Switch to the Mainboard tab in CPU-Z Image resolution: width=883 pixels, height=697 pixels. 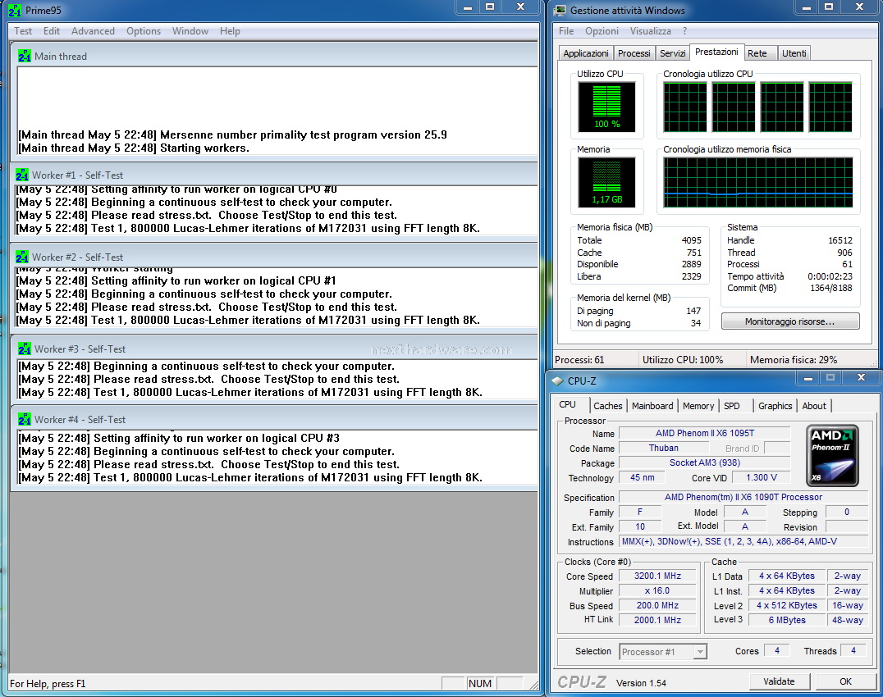point(652,406)
